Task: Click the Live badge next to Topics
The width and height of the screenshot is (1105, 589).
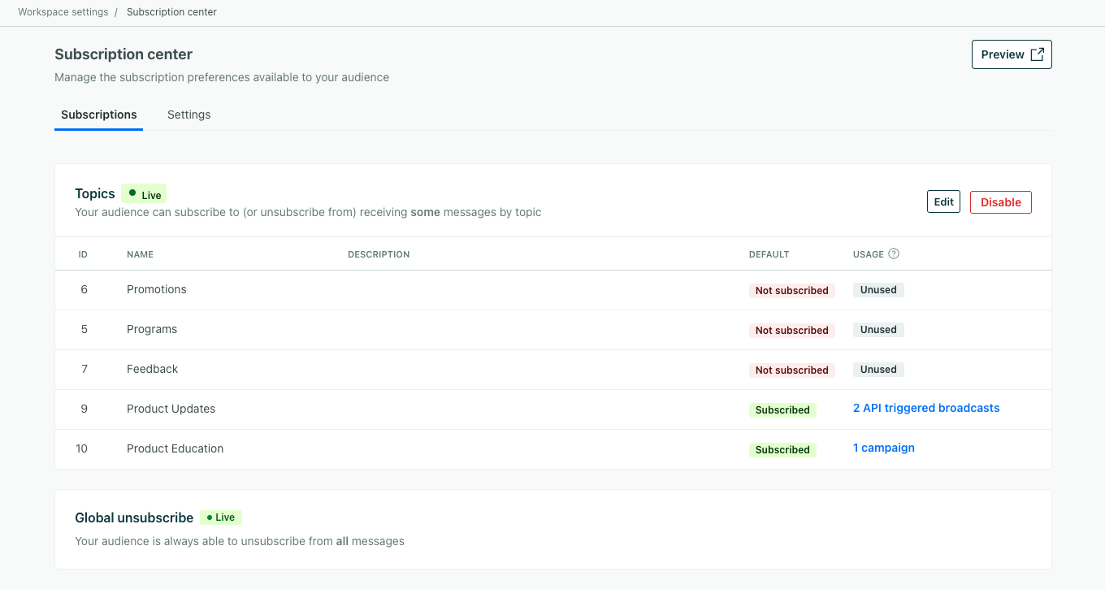Action: [x=143, y=193]
